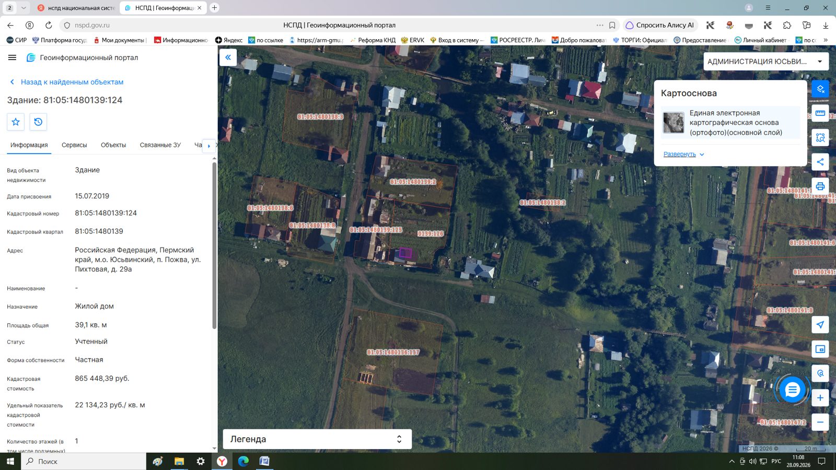The image size is (836, 470).
Task: Expand the АДМИНИСТРАЦИЯ ЮСЬВИ... dropdown
Action: click(x=766, y=62)
